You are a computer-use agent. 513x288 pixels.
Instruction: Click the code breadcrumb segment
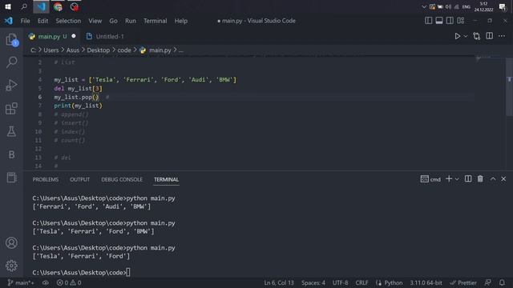pyautogui.click(x=124, y=50)
